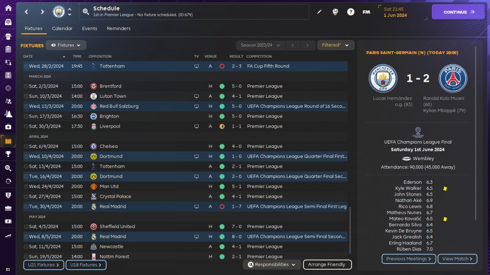490x275 pixels.
Task: Toggle the checkmark beside the Brentford fixture
Action: pyautogui.click(x=26, y=86)
